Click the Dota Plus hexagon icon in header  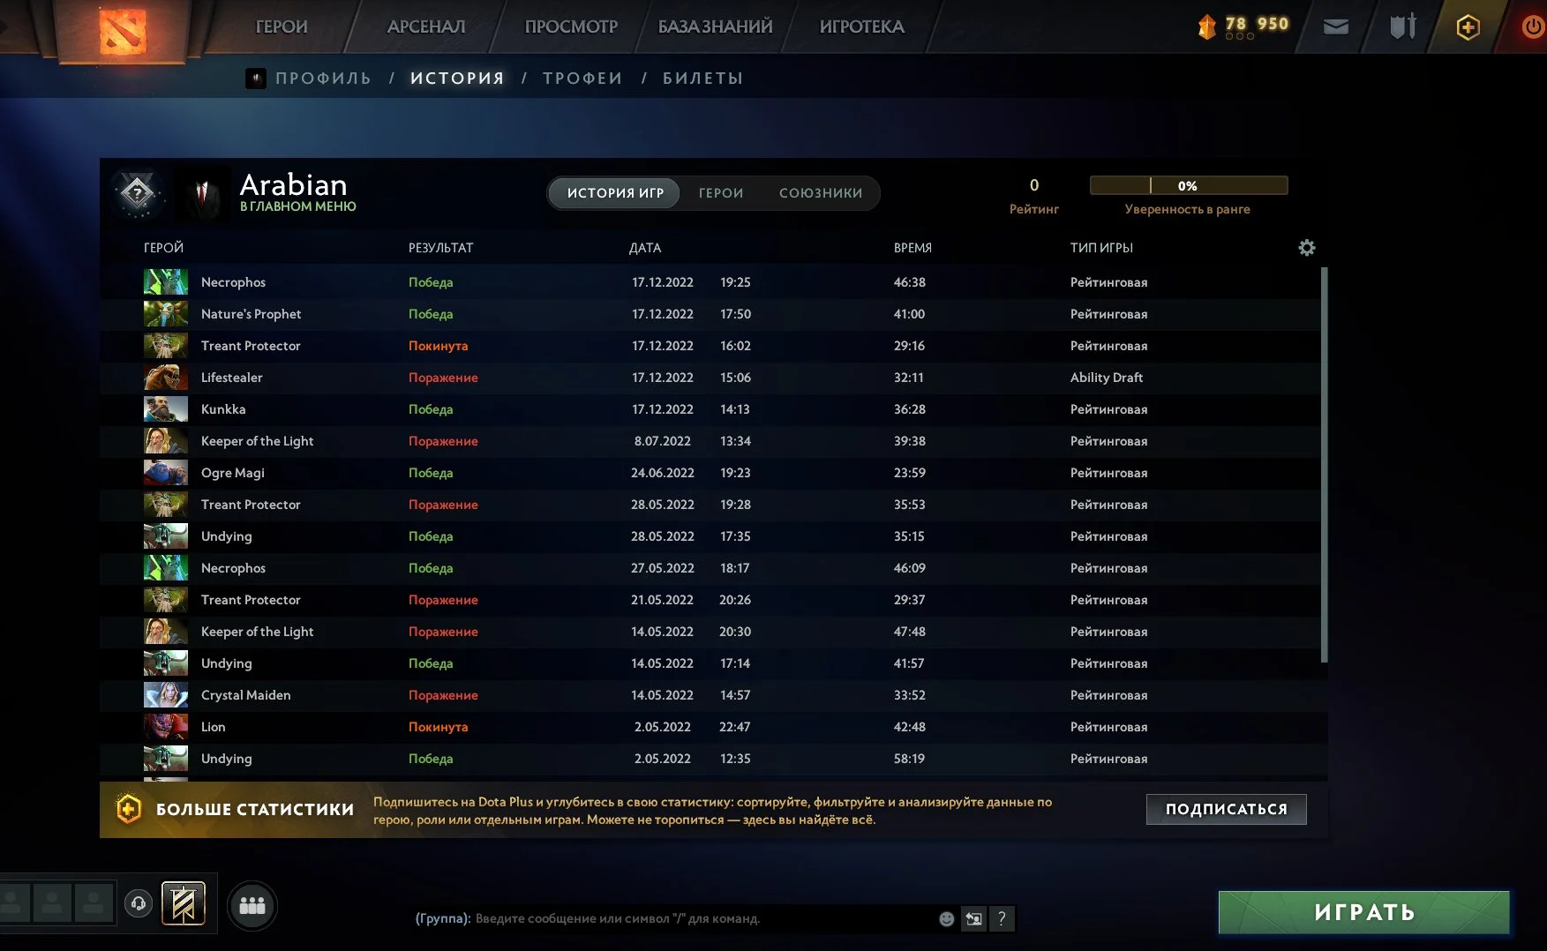[x=1468, y=27]
